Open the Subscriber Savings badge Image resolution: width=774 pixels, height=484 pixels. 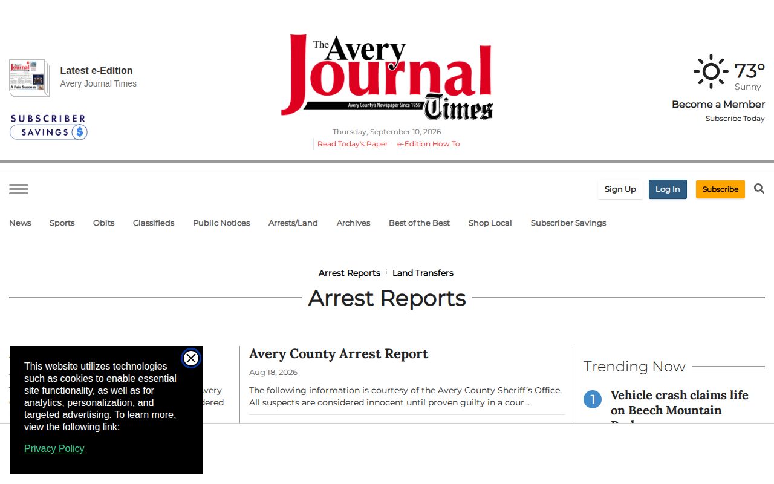pos(48,127)
